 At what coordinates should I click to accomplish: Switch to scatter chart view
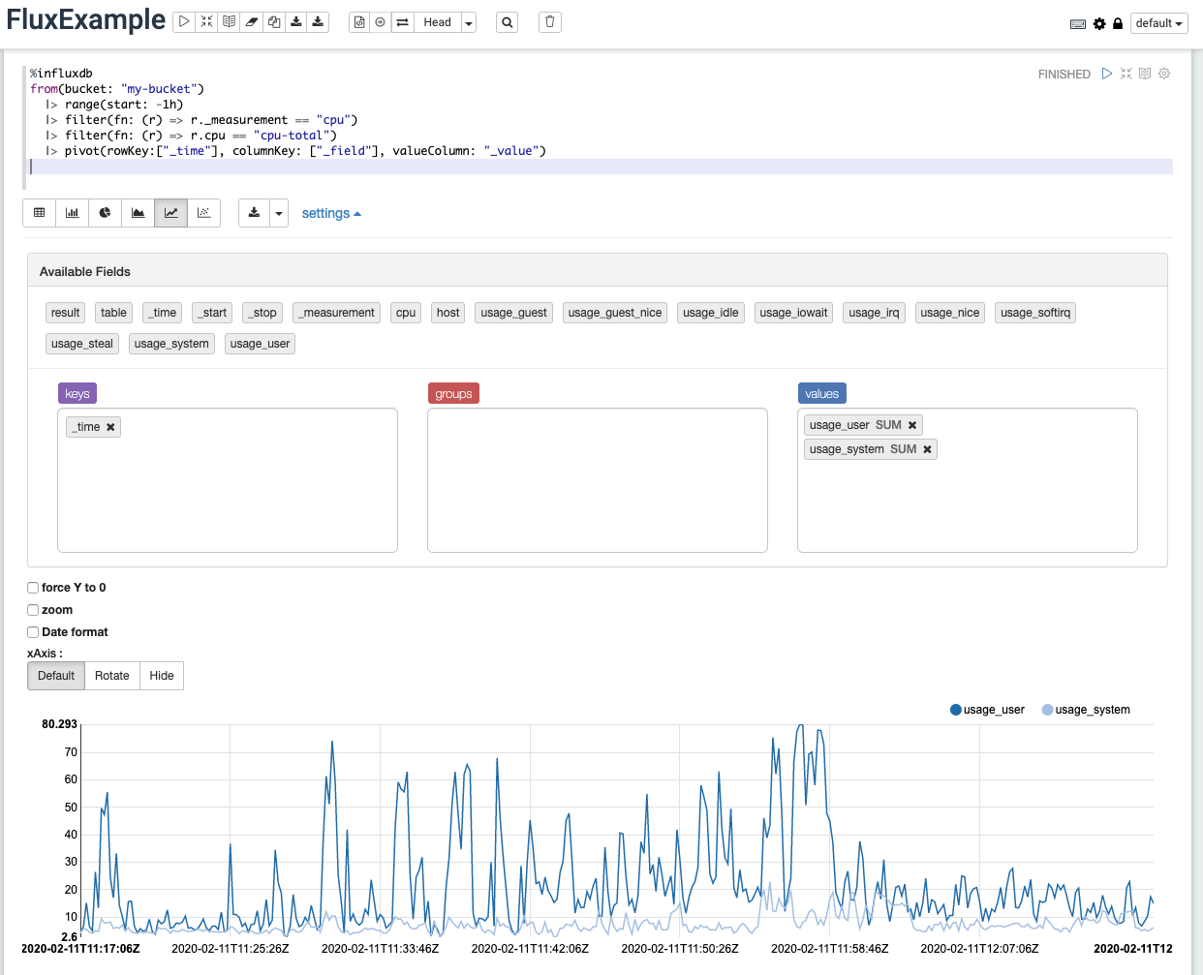[x=203, y=213]
